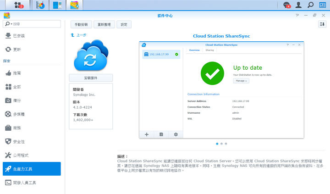
Task: Open the user account options icon
Action: coord(298,5)
